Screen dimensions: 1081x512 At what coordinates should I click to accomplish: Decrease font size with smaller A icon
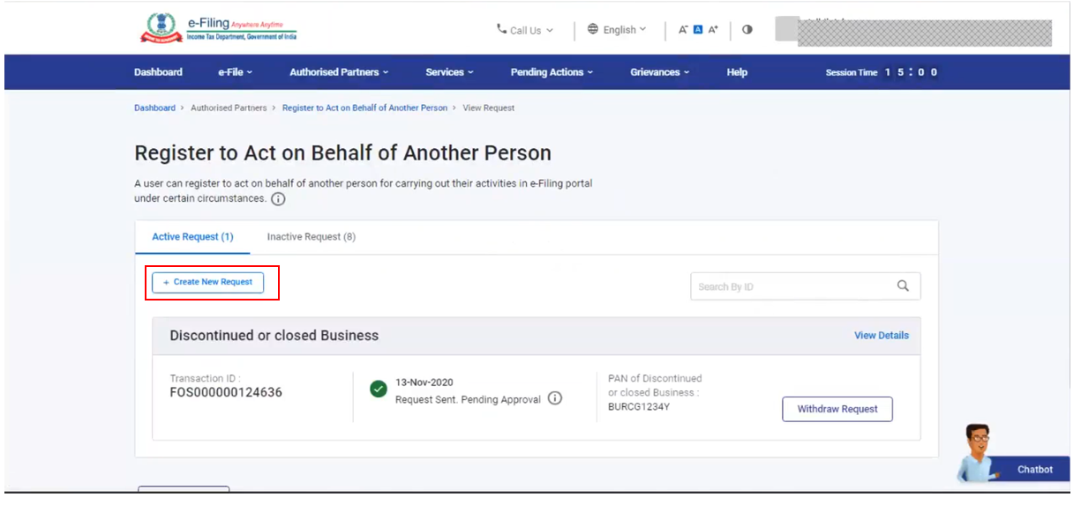[x=683, y=30]
